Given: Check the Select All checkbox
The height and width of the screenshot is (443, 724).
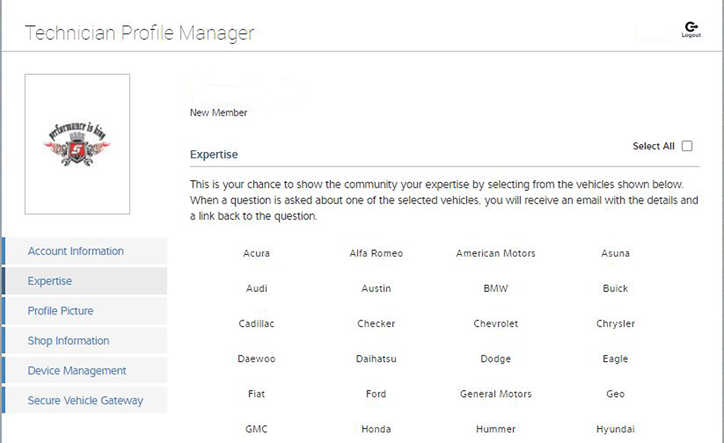Looking at the screenshot, I should [x=687, y=146].
